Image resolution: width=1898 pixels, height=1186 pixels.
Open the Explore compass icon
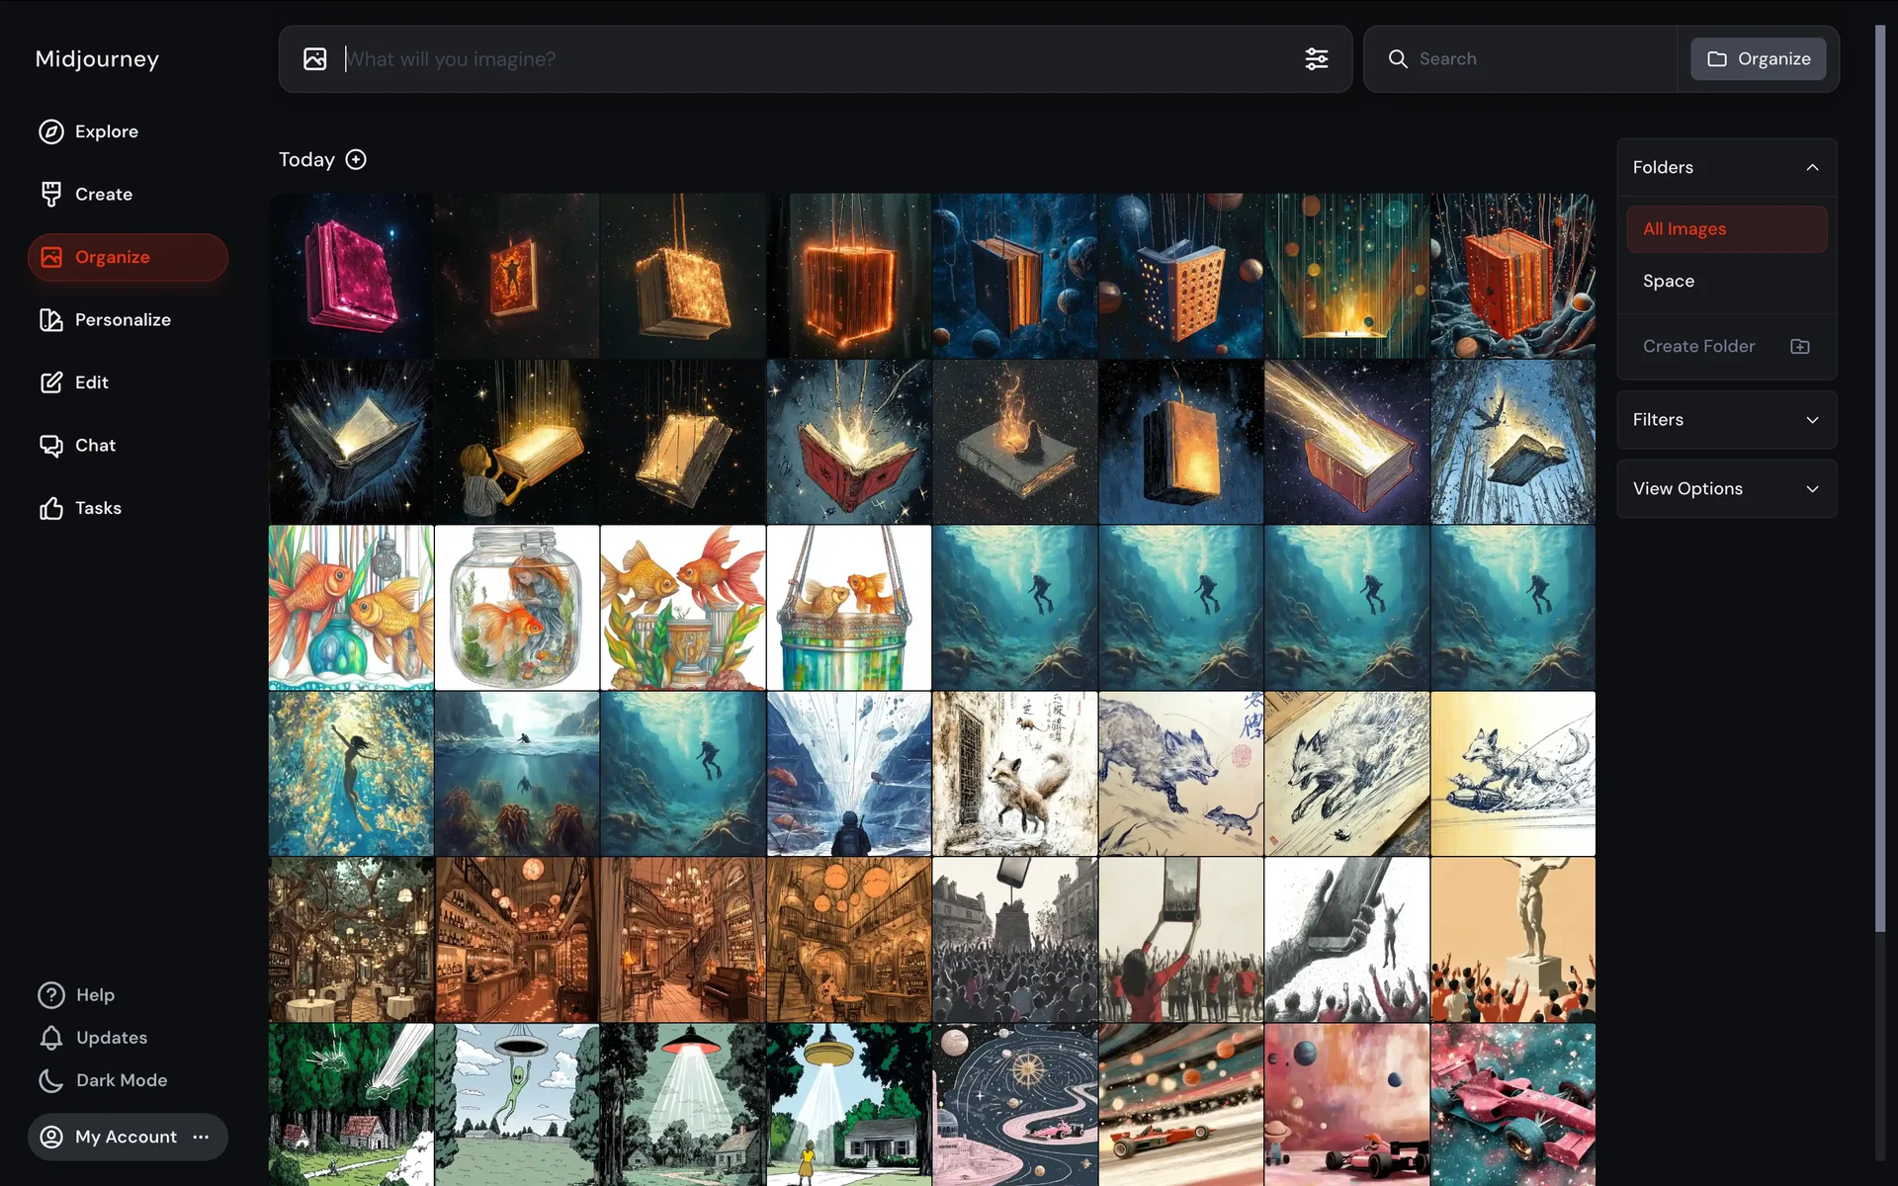click(51, 131)
